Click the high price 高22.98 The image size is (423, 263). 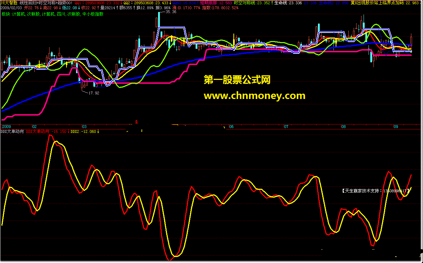pyautogui.click(x=51, y=8)
